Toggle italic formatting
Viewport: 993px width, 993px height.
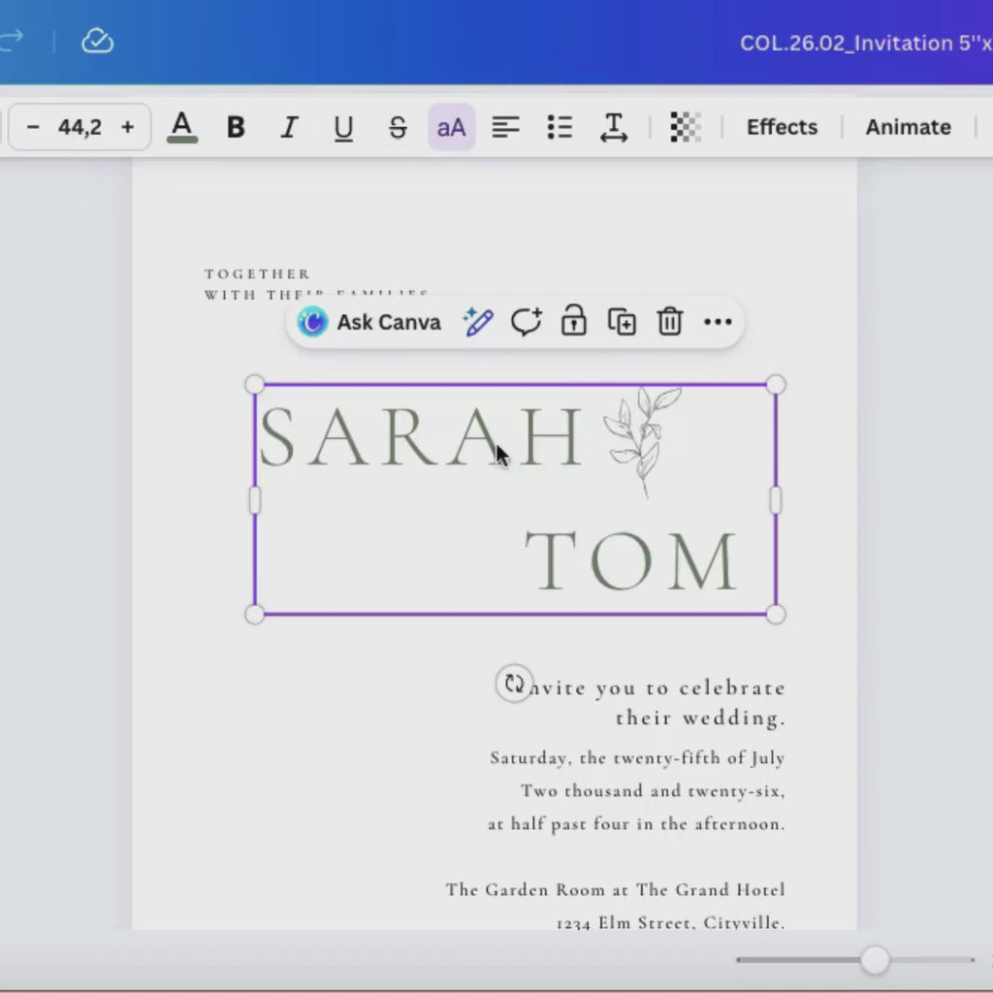pyautogui.click(x=289, y=127)
